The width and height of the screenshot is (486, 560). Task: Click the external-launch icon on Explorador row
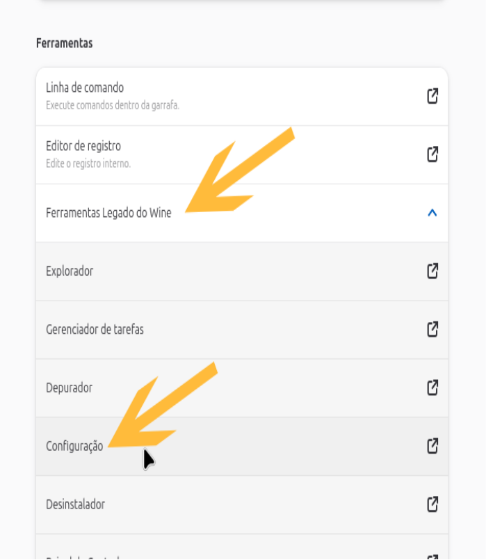point(432,271)
